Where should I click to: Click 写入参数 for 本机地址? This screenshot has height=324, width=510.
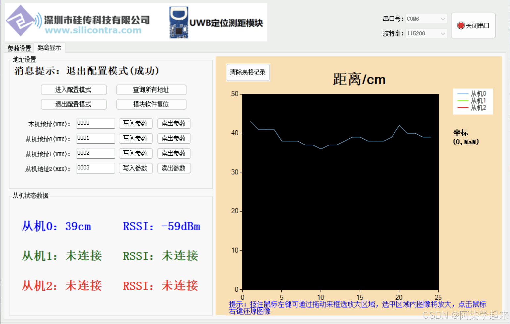pos(135,123)
